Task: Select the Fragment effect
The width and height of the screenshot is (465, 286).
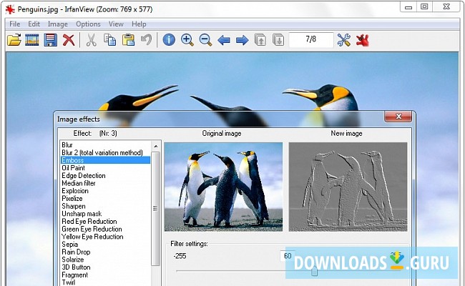Action: pos(105,275)
